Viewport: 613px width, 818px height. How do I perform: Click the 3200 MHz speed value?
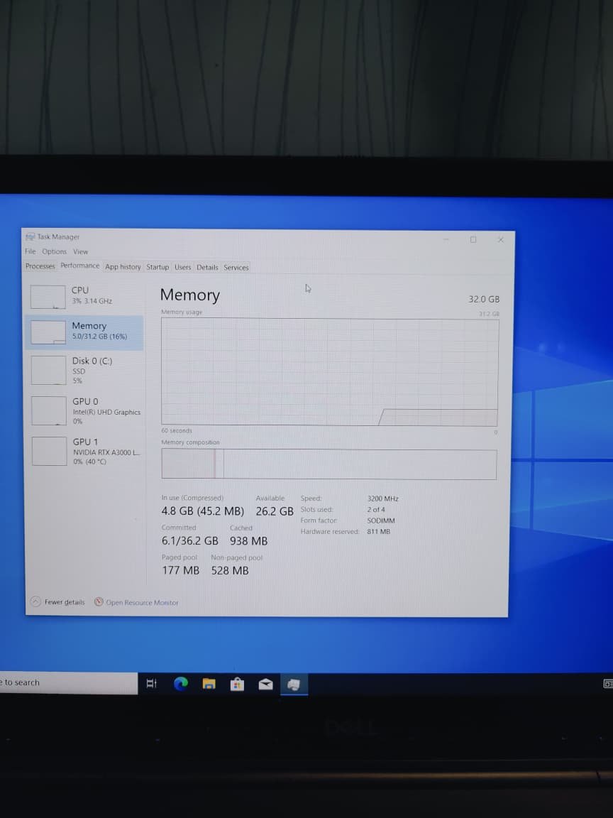pos(382,498)
